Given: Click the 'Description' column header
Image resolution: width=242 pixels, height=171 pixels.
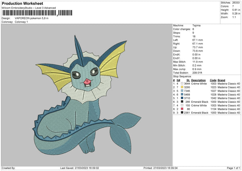Looking at the screenshot, I should [x=198, y=80].
